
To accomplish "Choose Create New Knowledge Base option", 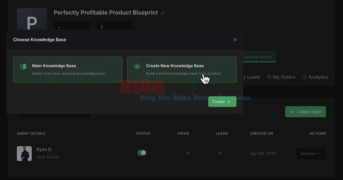I will (182, 69).
